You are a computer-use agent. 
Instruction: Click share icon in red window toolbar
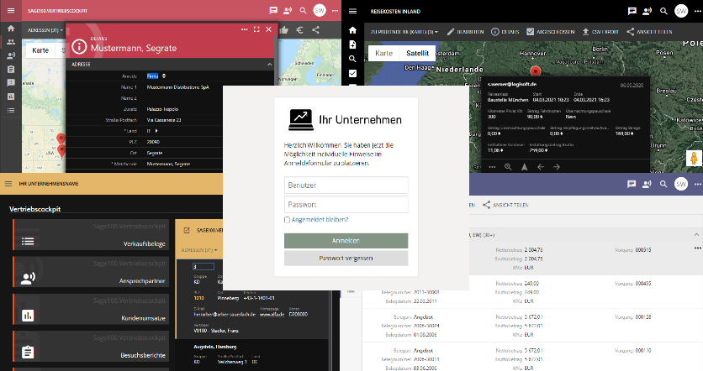tap(315, 30)
